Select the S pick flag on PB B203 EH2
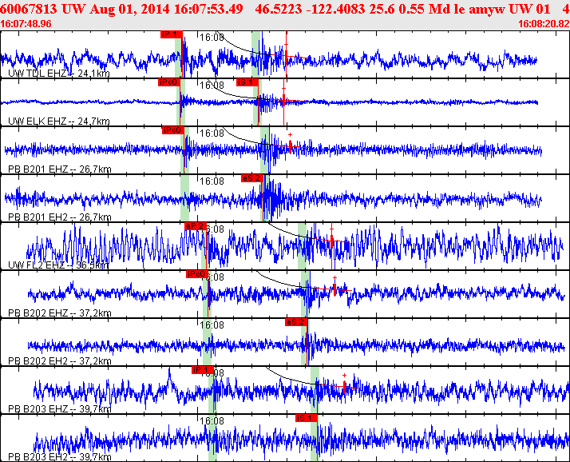 pos(306,418)
